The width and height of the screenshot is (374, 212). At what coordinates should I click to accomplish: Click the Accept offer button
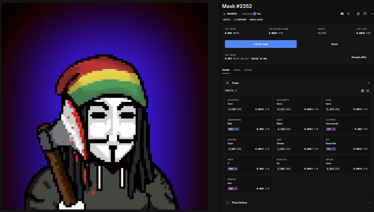359,57
